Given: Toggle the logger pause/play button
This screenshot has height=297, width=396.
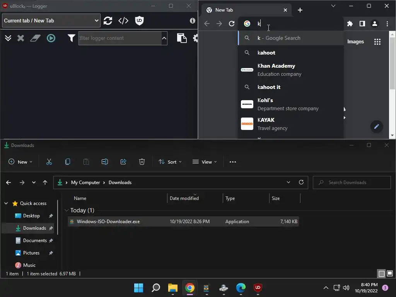Looking at the screenshot, I should coord(51,38).
